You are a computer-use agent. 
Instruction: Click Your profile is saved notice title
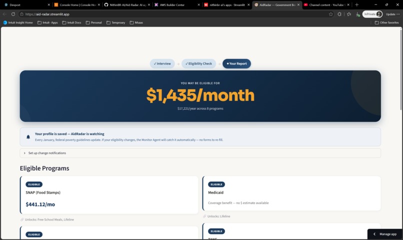point(69,134)
